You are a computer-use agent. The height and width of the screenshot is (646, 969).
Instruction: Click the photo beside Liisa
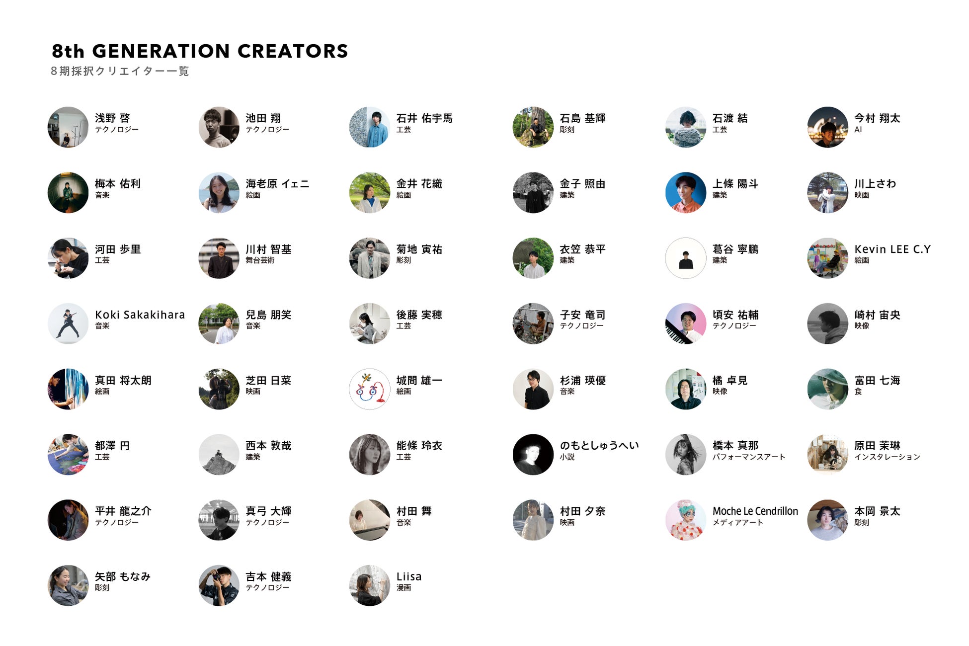(370, 585)
